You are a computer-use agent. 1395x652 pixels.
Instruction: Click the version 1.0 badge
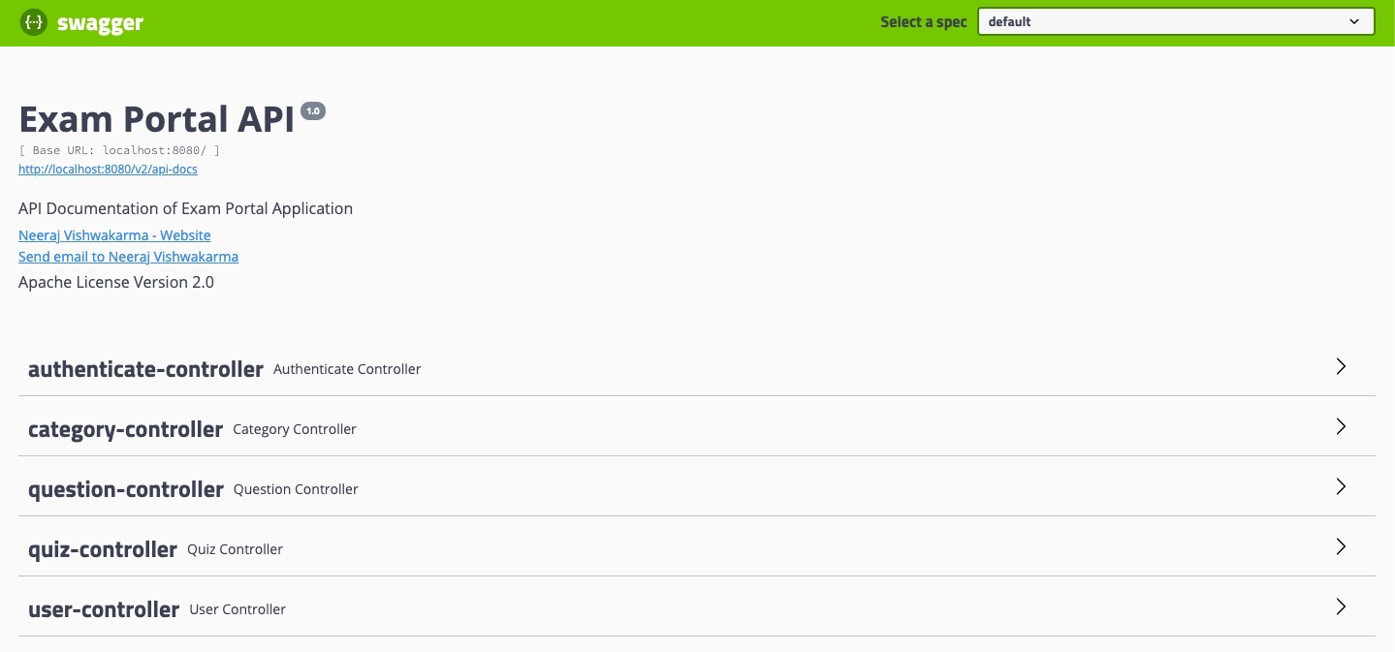pyautogui.click(x=313, y=110)
